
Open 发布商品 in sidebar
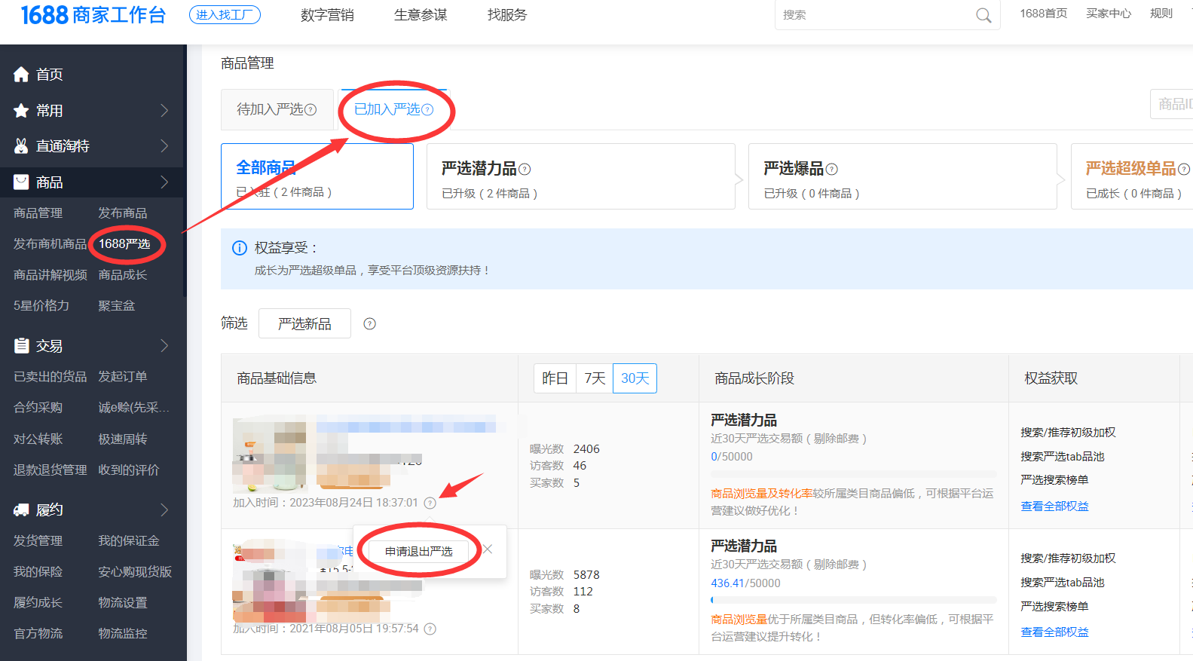[x=123, y=213]
